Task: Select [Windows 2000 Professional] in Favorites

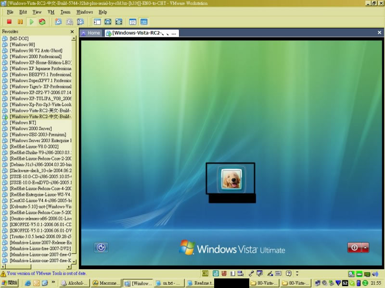Action: pos(36,56)
